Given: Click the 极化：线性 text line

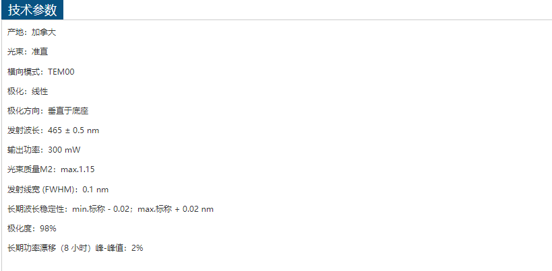Looking at the screenshot, I should coord(28,91).
